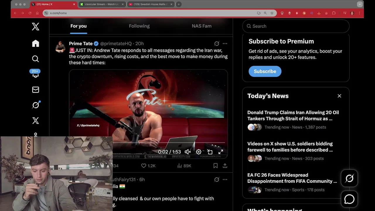Close the Swedish House Mafia tab
375x211 pixels.
point(171,4)
